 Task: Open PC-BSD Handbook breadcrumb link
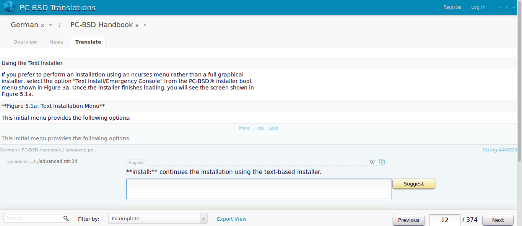(41, 150)
